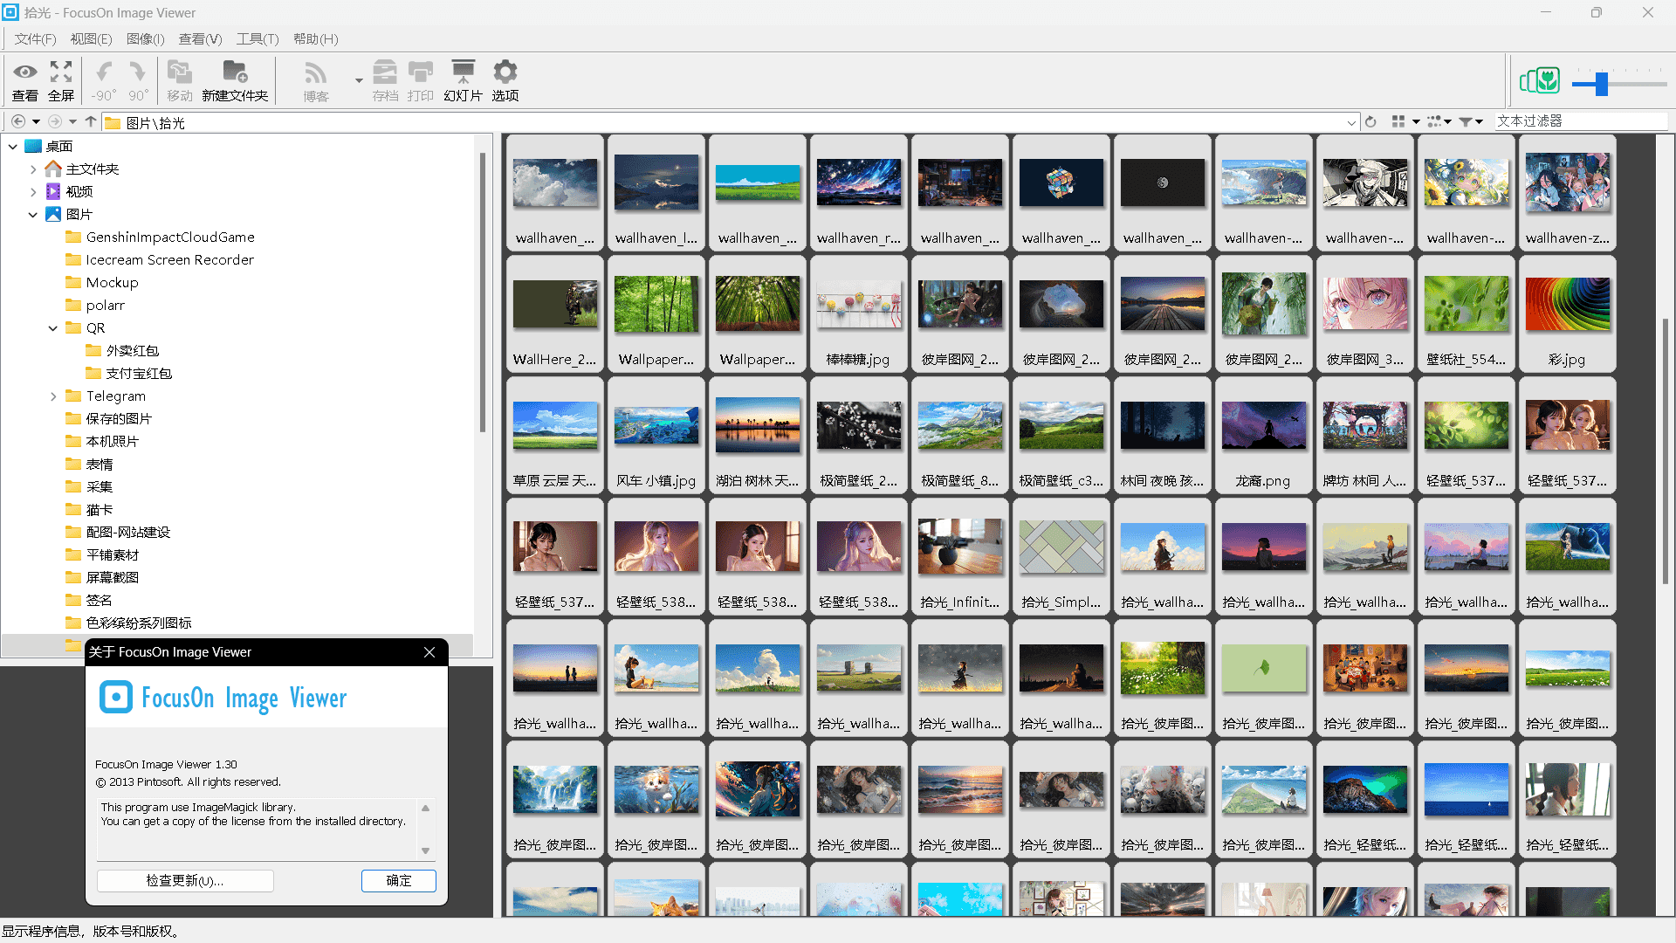
Task: Expand the Telegram folder node
Action: tap(53, 396)
